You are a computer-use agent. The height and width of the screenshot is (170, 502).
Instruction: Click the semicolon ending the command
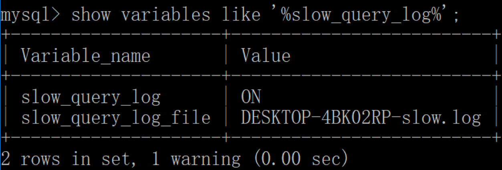click(455, 16)
